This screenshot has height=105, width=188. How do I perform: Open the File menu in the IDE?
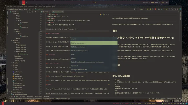[x=8, y=7]
